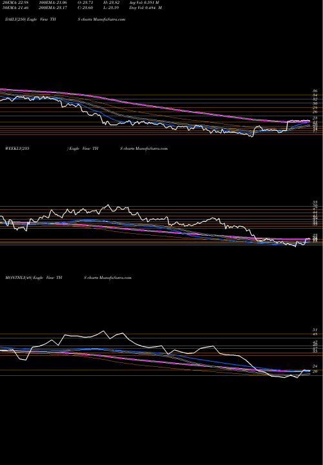Image resolution: width=323 pixels, height=465 pixels.
Task: Click the 36 price label on daily chart axis
Action: [x=315, y=91]
